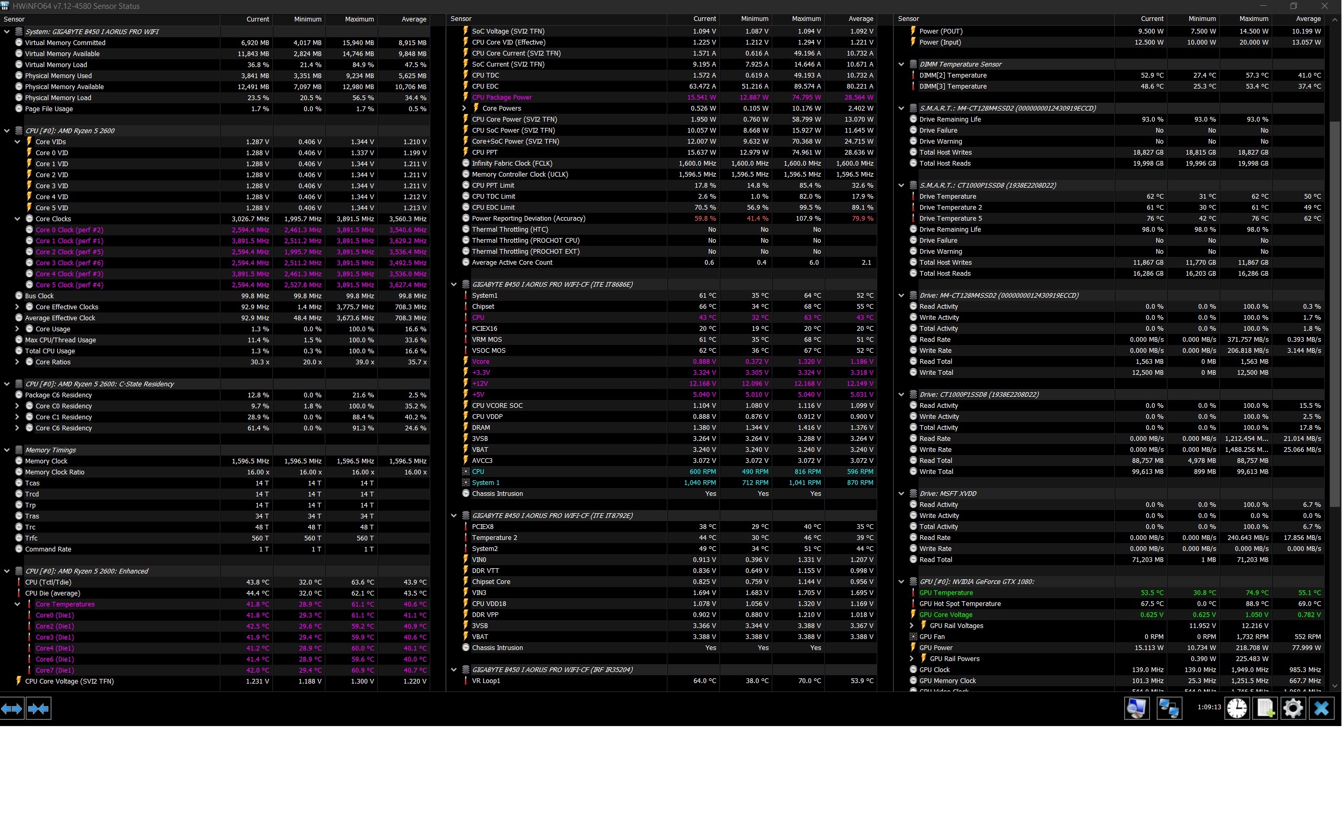Viewport: 1343px width, 833px height.
Task: Collapse the Core VIDs group
Action: (x=17, y=142)
